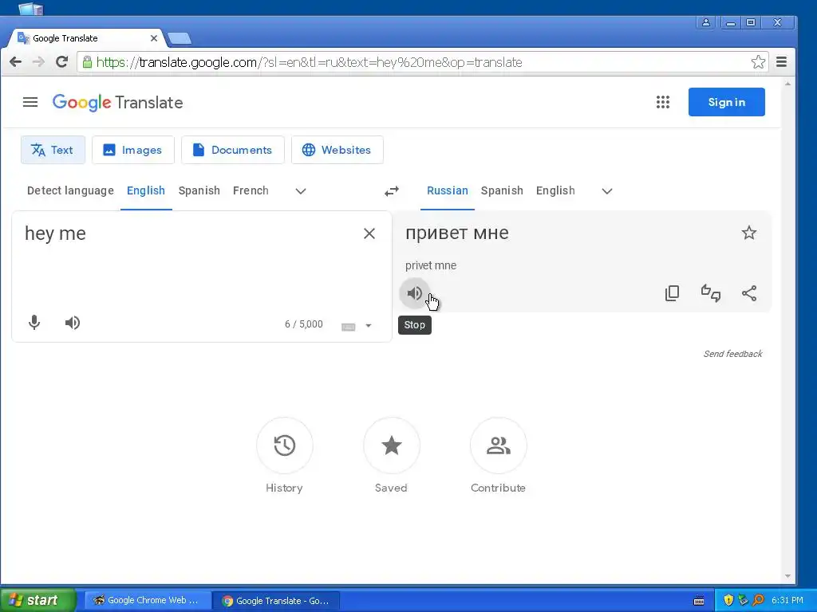Select Spanish as target language
This screenshot has height=612, width=817.
point(502,190)
